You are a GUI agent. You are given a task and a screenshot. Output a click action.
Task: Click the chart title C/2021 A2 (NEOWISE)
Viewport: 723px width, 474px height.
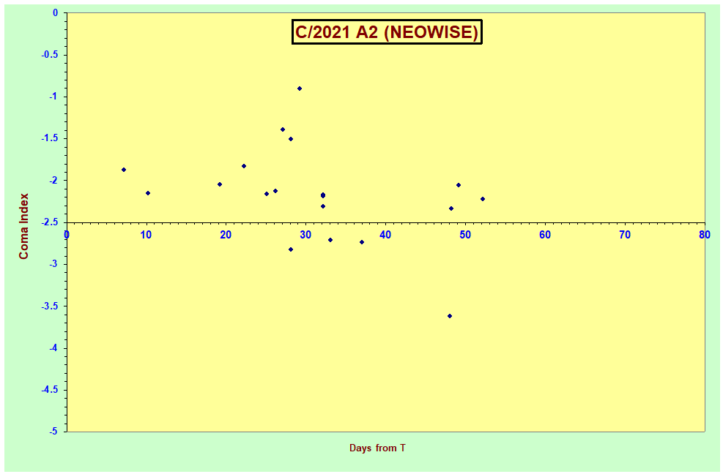387,31
